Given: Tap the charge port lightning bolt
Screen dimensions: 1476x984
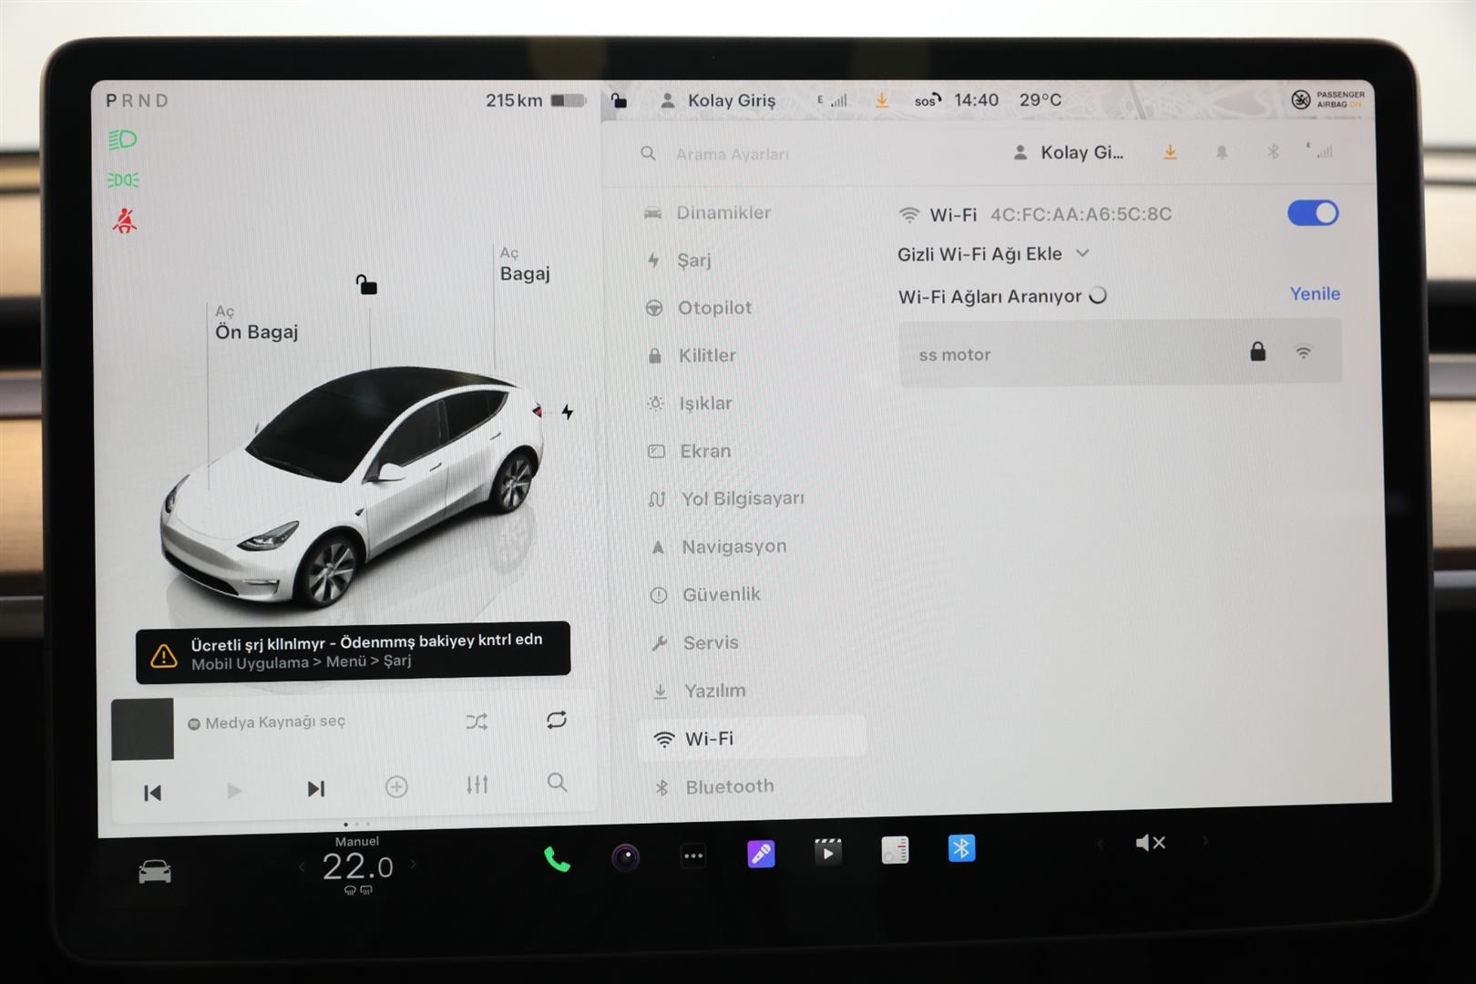Looking at the screenshot, I should pyautogui.click(x=568, y=412).
